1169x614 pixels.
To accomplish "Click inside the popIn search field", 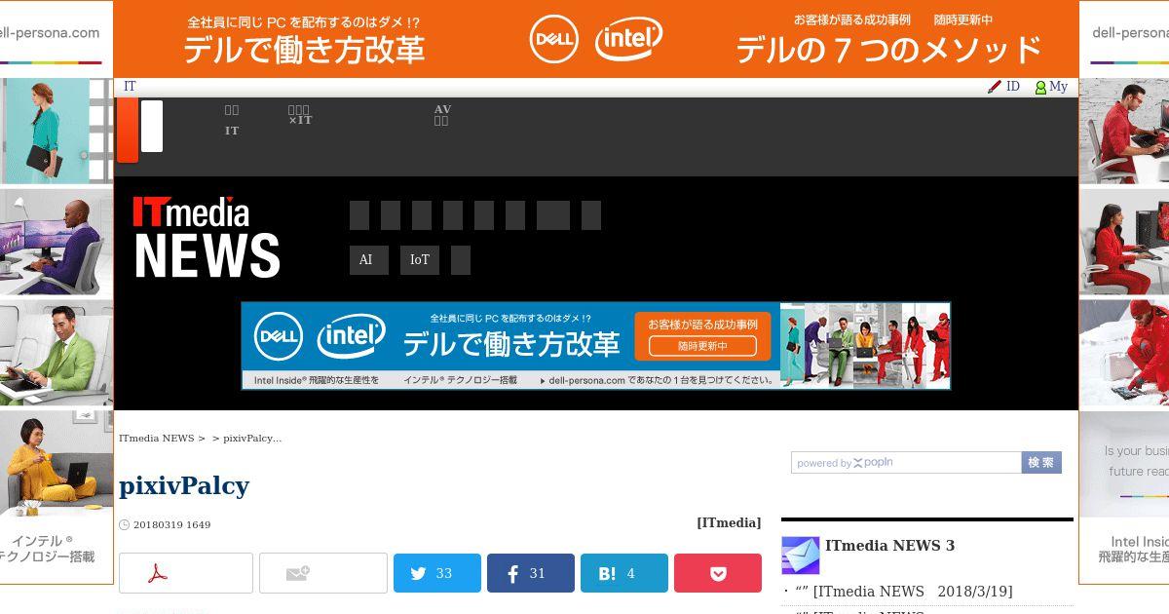I will (x=906, y=463).
